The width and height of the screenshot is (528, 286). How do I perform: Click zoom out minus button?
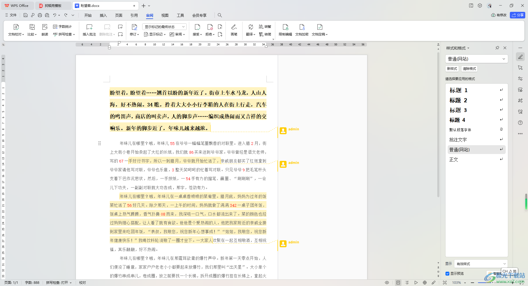472,282
